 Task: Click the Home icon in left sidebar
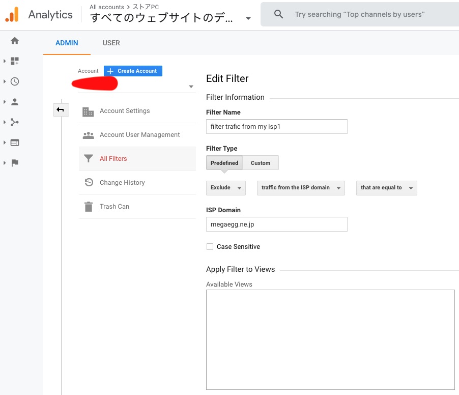15,41
